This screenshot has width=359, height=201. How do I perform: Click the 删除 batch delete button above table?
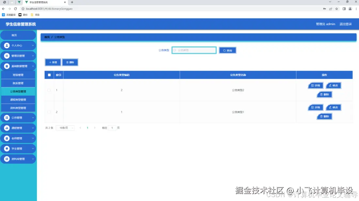(70, 62)
